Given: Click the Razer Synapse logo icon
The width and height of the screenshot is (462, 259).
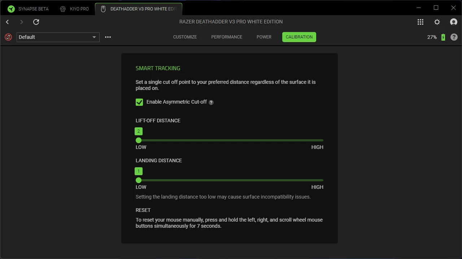Looking at the screenshot, I should (11, 9).
